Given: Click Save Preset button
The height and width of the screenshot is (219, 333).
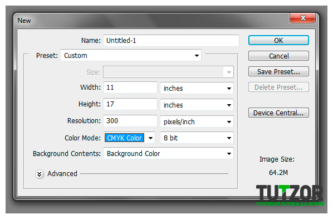Looking at the screenshot, I should click(278, 71).
